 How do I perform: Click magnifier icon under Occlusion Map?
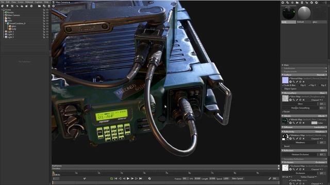pyautogui.click(x=294, y=169)
